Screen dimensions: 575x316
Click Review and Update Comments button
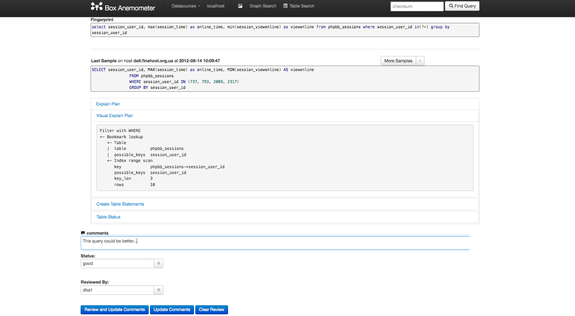point(115,309)
